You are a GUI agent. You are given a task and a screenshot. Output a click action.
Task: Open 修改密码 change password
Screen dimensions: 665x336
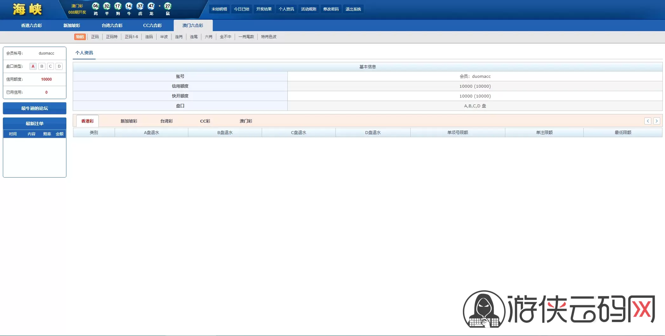[331, 9]
